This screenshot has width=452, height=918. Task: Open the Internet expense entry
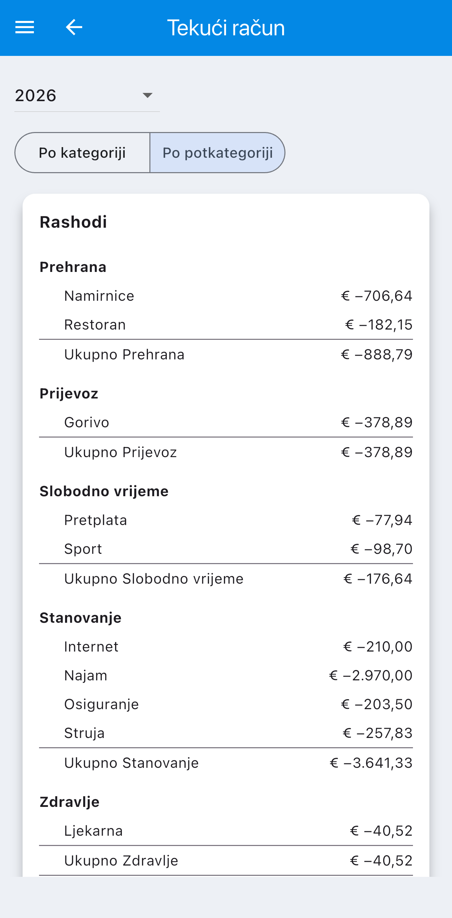pos(226,646)
